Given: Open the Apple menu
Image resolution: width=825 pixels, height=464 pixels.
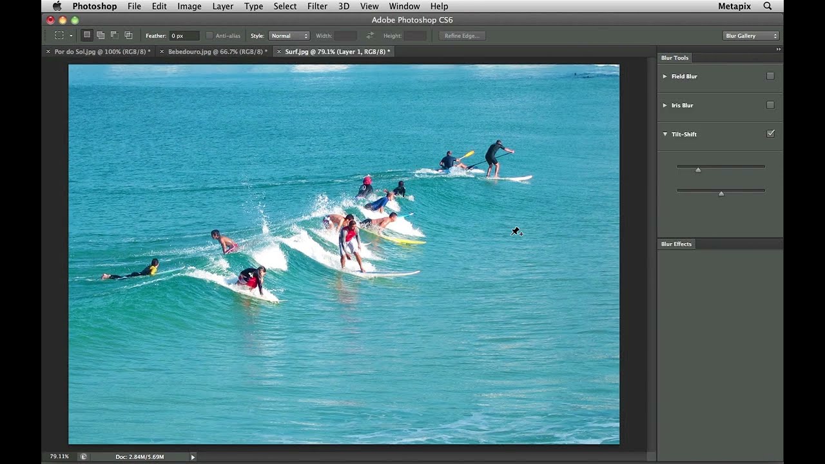Looking at the screenshot, I should pyautogui.click(x=57, y=6).
